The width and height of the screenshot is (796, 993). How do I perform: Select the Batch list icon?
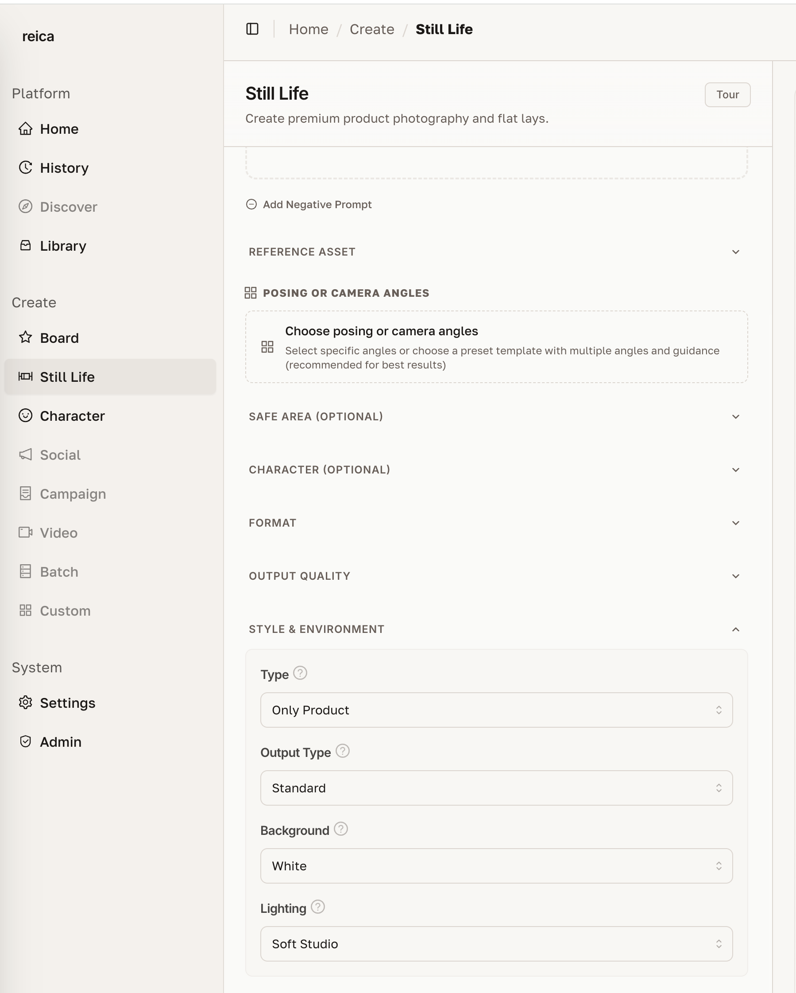[25, 572]
